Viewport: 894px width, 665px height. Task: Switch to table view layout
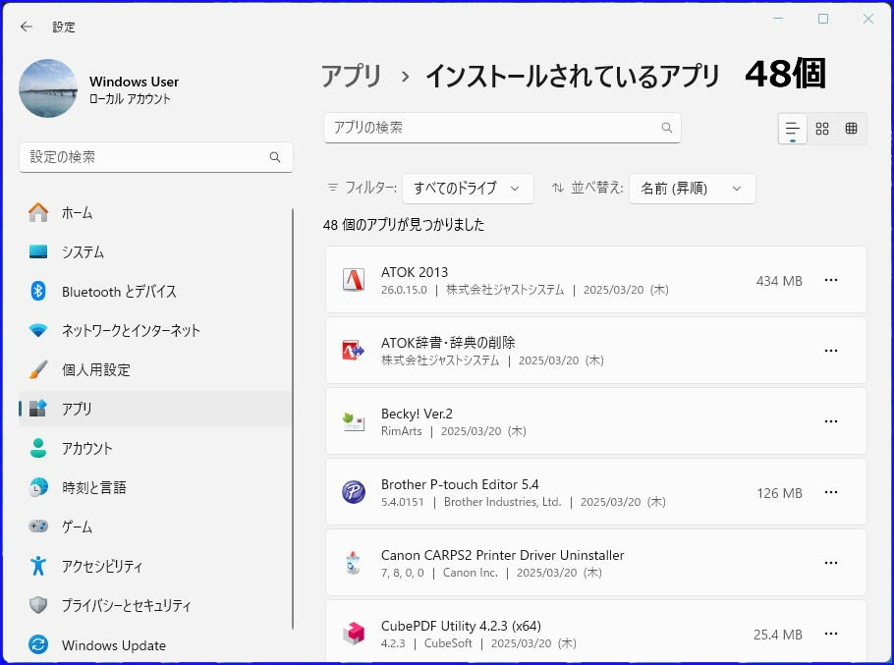pyautogui.click(x=851, y=129)
